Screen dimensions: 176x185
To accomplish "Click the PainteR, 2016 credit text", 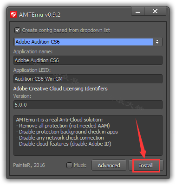I will (x=29, y=165).
